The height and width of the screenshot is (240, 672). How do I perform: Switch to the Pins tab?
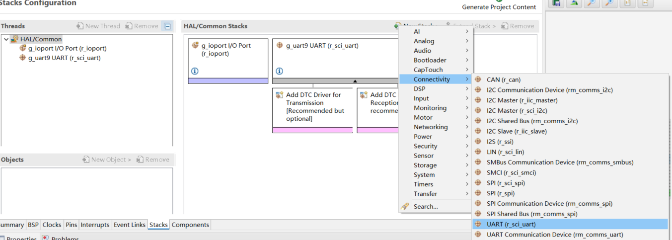pyautogui.click(x=71, y=225)
